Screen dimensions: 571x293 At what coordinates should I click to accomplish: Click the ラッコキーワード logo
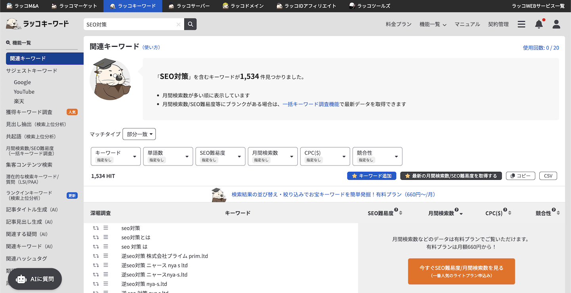point(38,24)
